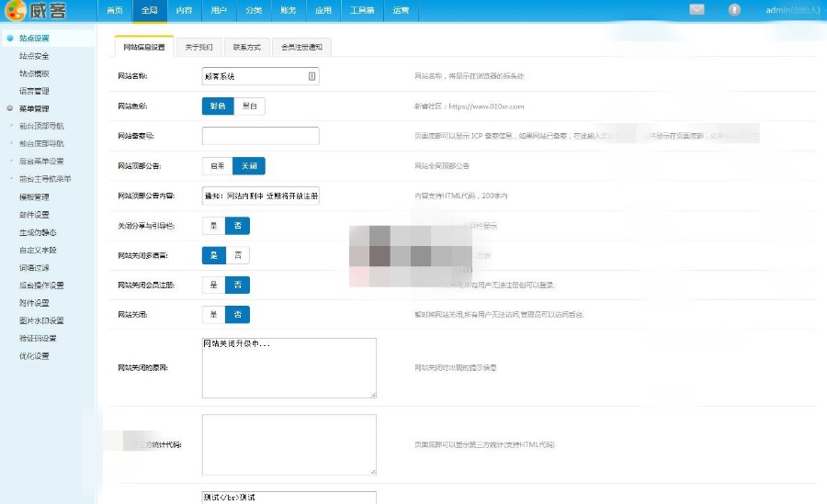
Task: Open the 内容 top menu
Action: pyautogui.click(x=184, y=10)
